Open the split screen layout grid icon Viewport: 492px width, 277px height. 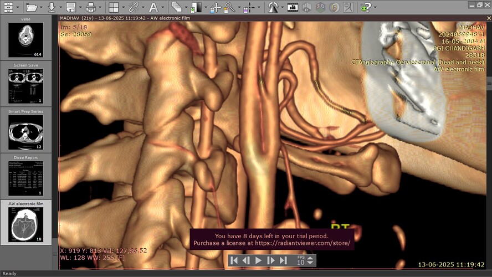coord(114,7)
